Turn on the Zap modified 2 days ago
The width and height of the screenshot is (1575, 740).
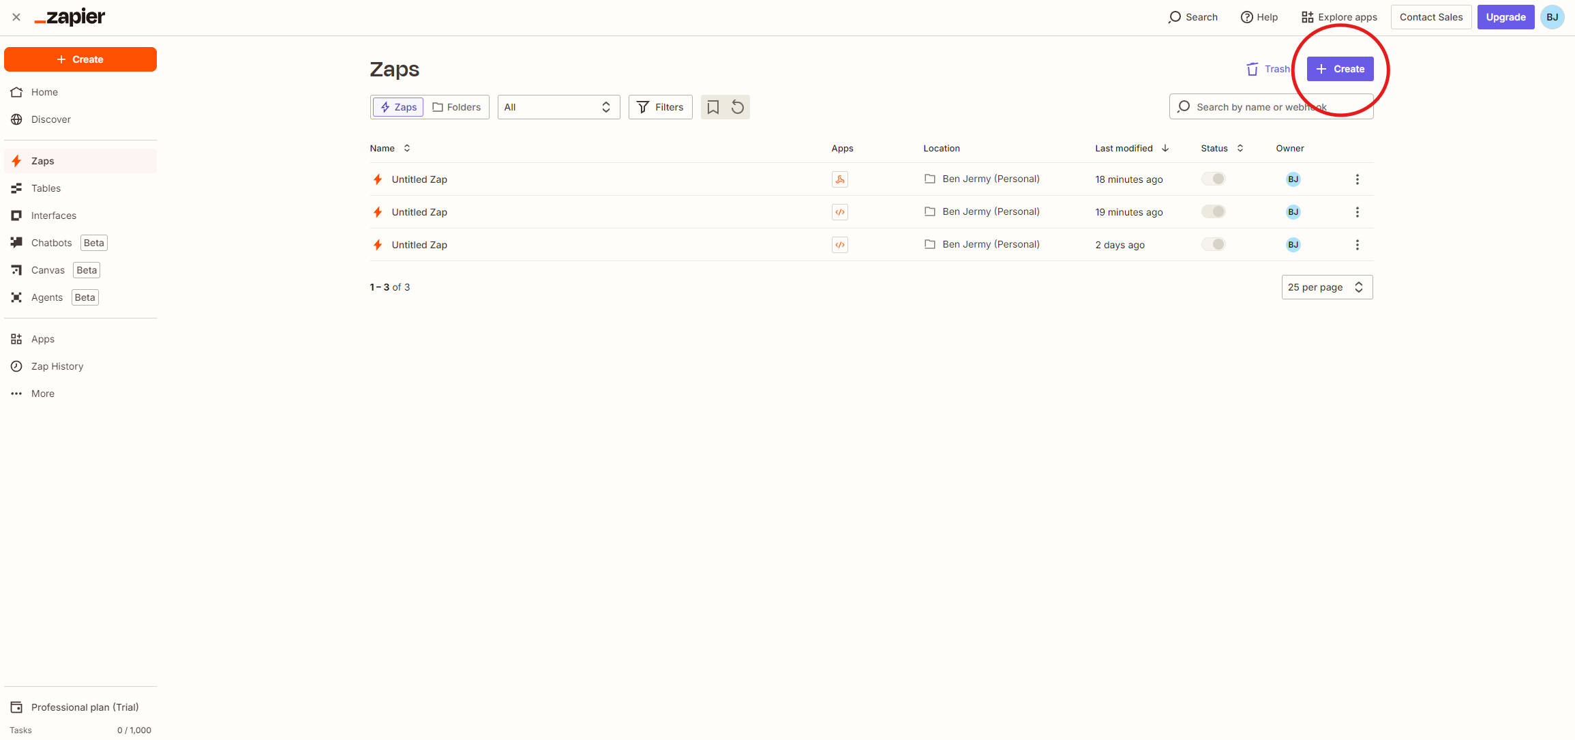[x=1213, y=244]
